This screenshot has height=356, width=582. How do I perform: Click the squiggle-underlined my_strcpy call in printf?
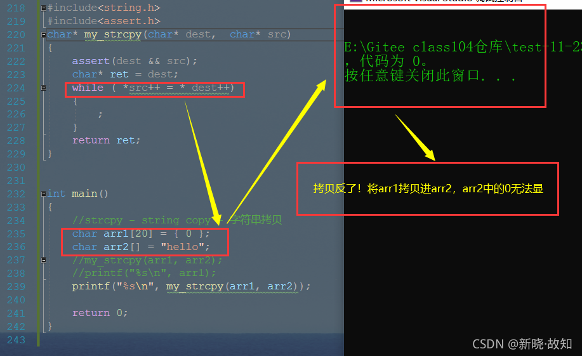[x=194, y=286]
